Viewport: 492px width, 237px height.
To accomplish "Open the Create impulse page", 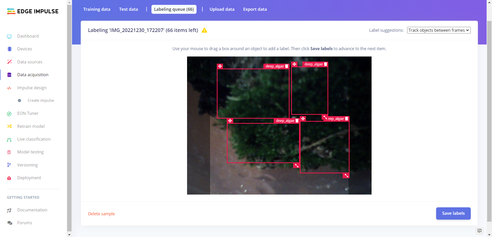I will [x=41, y=100].
